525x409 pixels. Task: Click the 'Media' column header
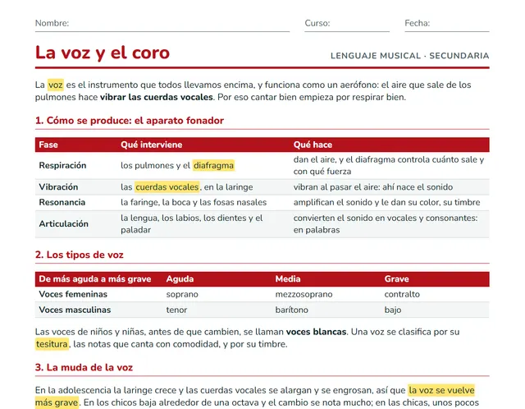click(x=288, y=279)
